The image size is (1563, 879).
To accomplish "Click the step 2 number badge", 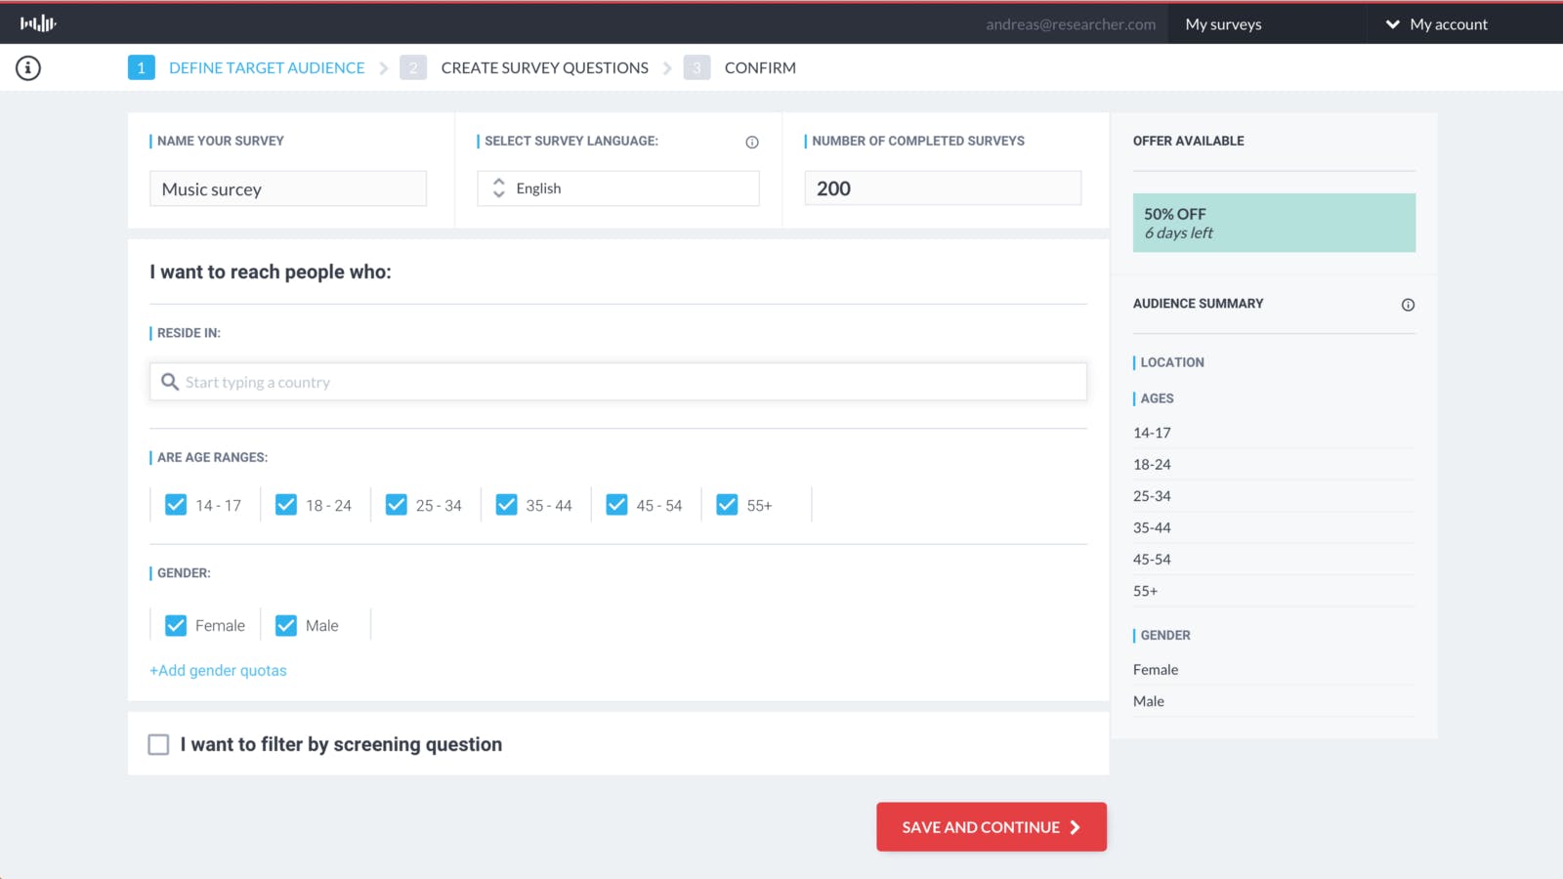I will tap(413, 67).
